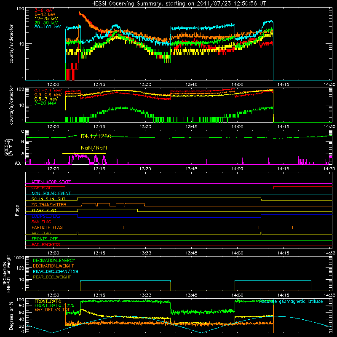337x337 pixels.
Task: Click the yellow '12-25 keV' legend entry
Action: coord(46,19)
